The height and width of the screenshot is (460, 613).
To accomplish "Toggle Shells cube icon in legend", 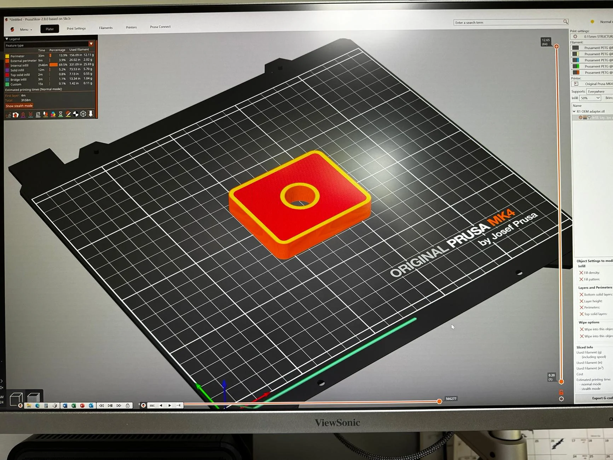I will pyautogui.click(x=83, y=114).
